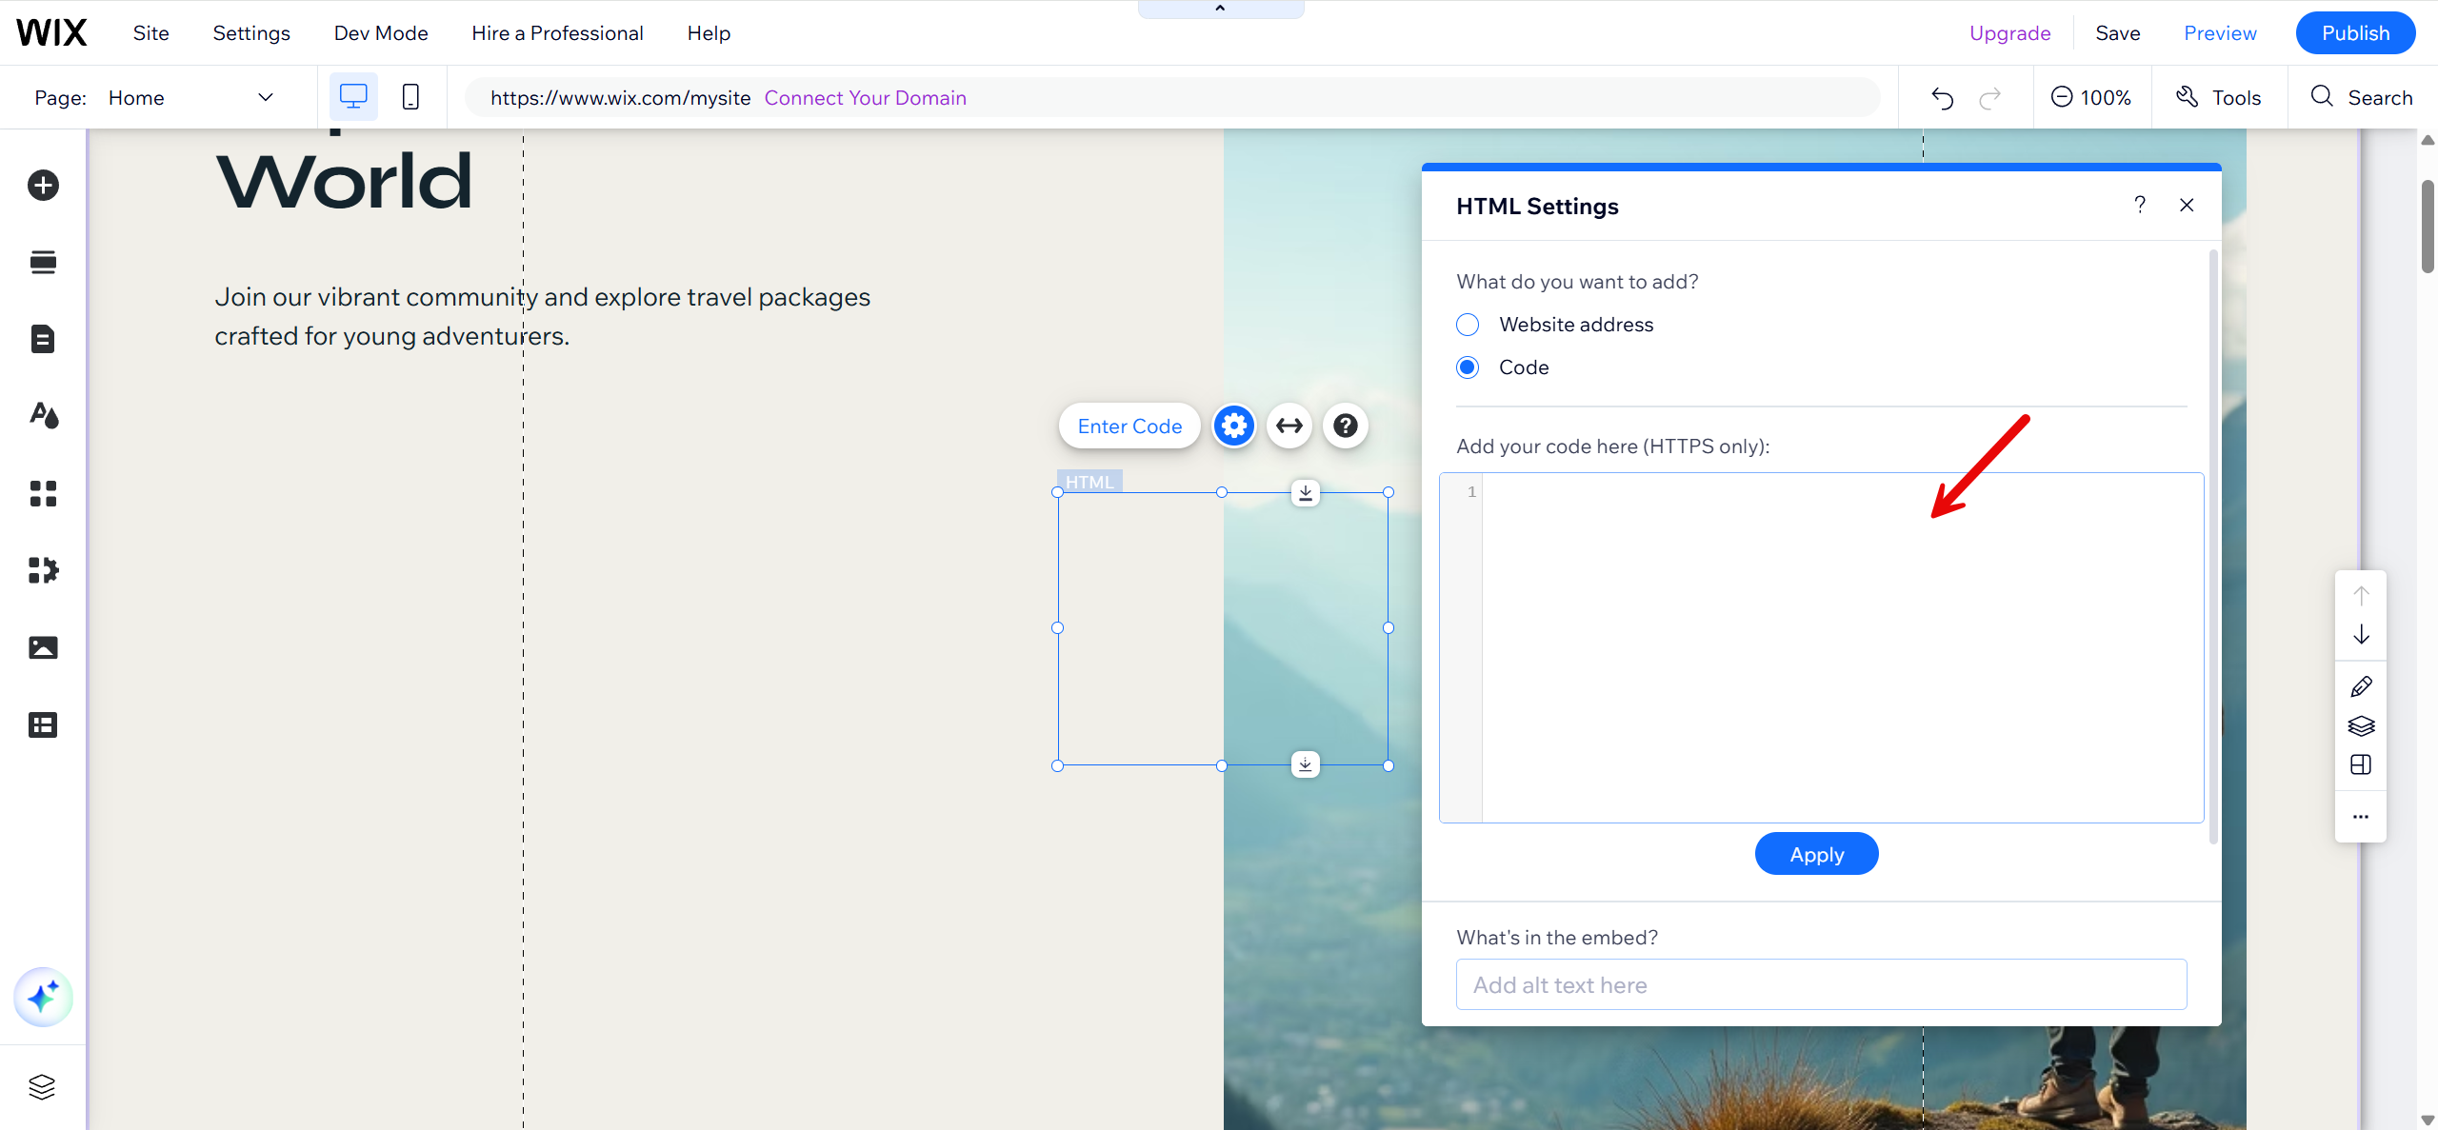Collapse the top panel using the chevron
Screen dimensions: 2438x1130
tap(1220, 8)
